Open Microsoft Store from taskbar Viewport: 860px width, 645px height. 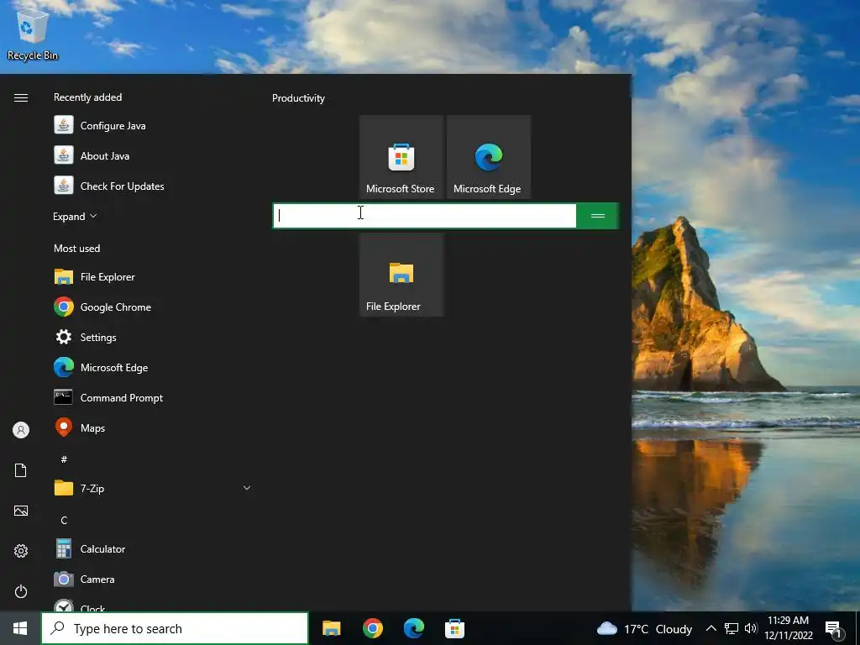click(x=454, y=628)
